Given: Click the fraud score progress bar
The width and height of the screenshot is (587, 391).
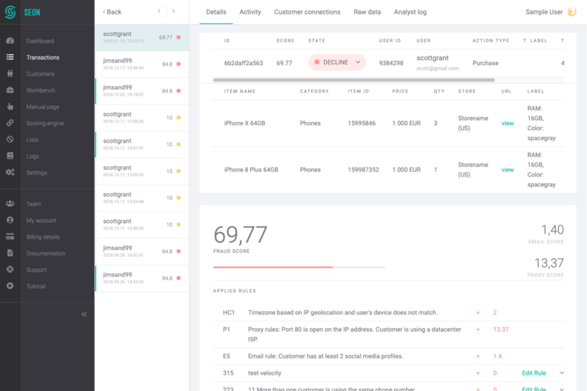Looking at the screenshot, I should click(299, 267).
